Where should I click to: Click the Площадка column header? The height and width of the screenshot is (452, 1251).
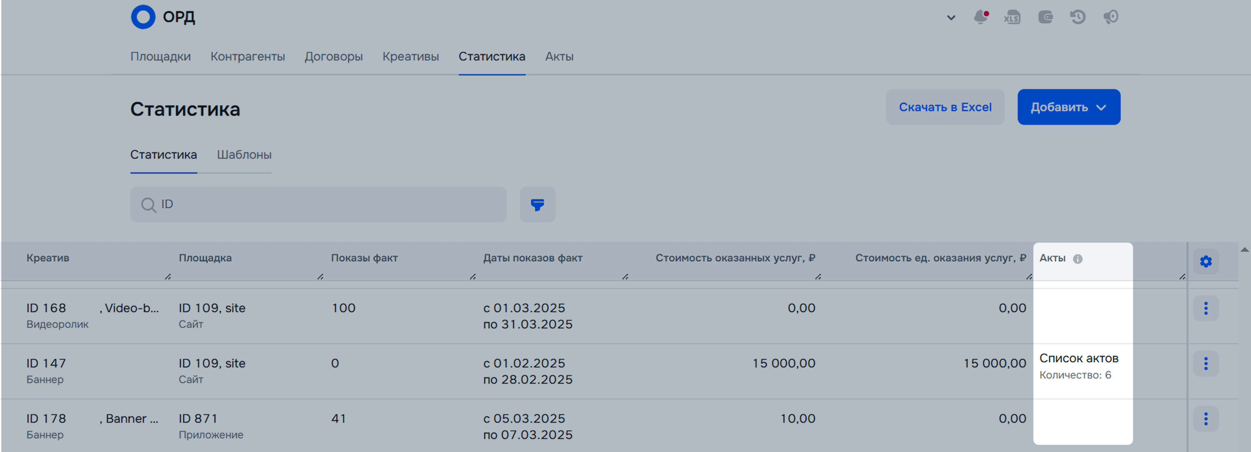(205, 258)
